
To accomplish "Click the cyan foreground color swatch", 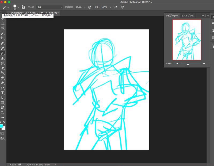I will tap(1, 126).
